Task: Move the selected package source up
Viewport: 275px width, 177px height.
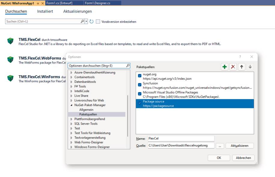Action: tap(242, 67)
